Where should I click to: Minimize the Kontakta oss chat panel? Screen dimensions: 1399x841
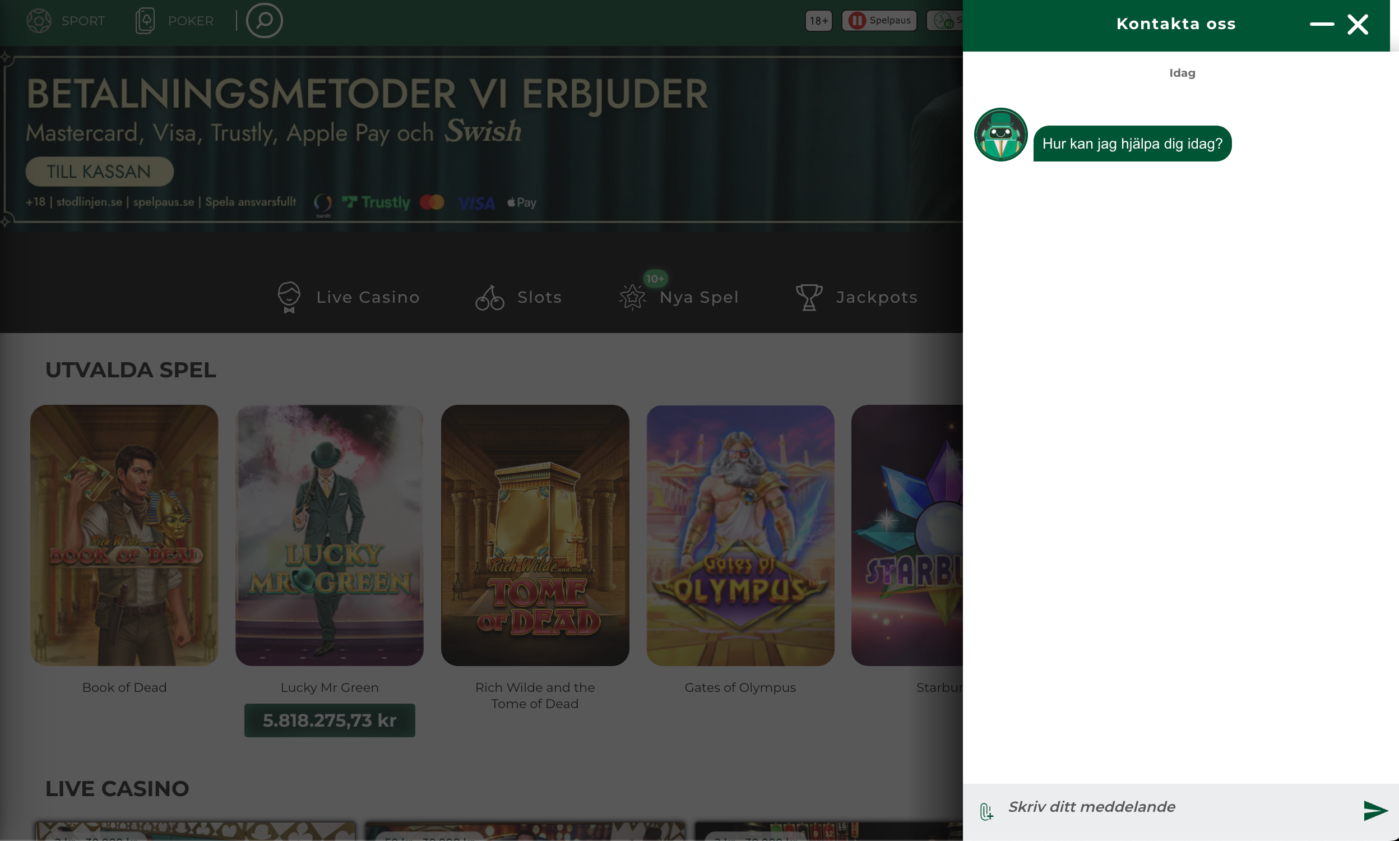[1322, 24]
